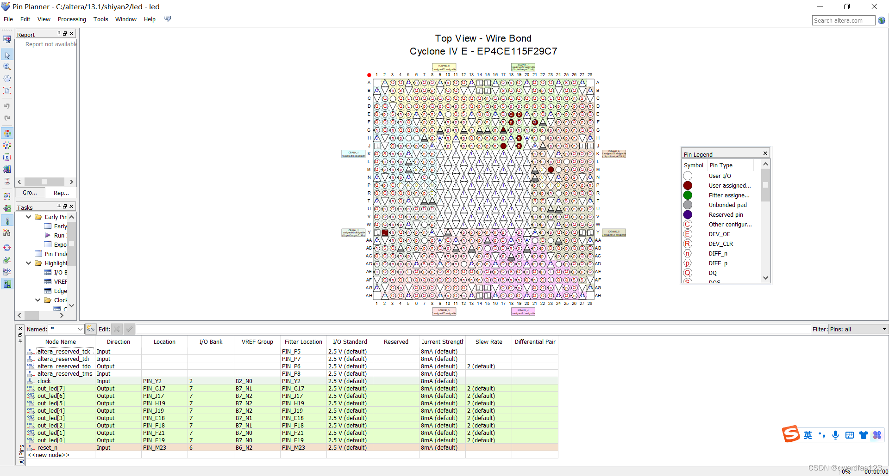
Task: Click the globe icon next to search box
Action: pos(882,20)
